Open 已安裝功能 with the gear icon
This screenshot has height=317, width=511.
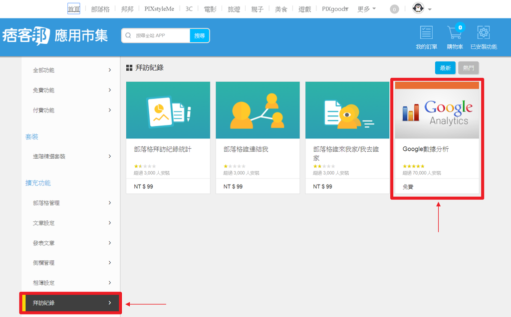click(483, 32)
